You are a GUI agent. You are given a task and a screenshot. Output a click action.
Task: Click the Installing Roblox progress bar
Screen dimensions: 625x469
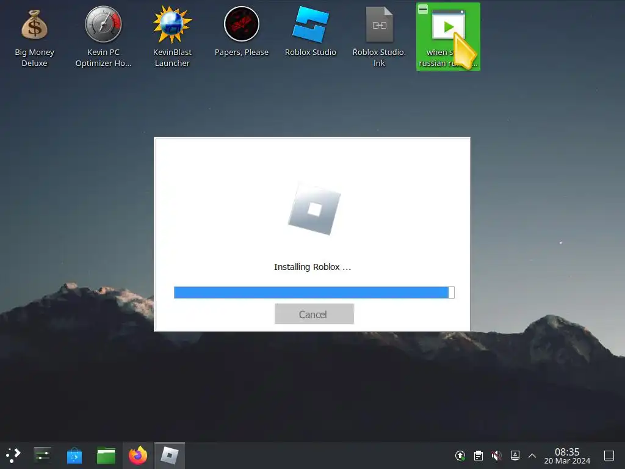click(314, 293)
